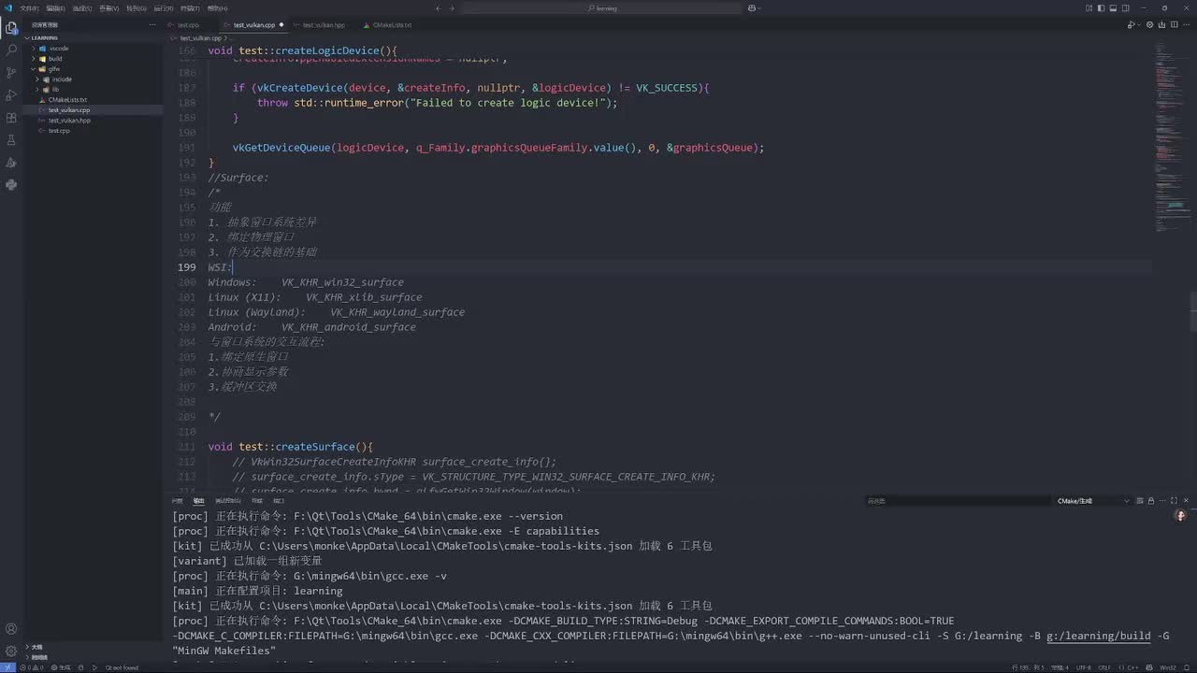This screenshot has width=1197, height=673.
Task: Open the Explorer panel ellipsis menu
Action: point(152,25)
